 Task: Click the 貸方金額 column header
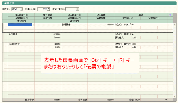101,15
